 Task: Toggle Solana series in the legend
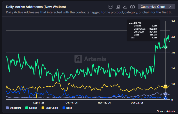pyautogui.click(x=31, y=108)
